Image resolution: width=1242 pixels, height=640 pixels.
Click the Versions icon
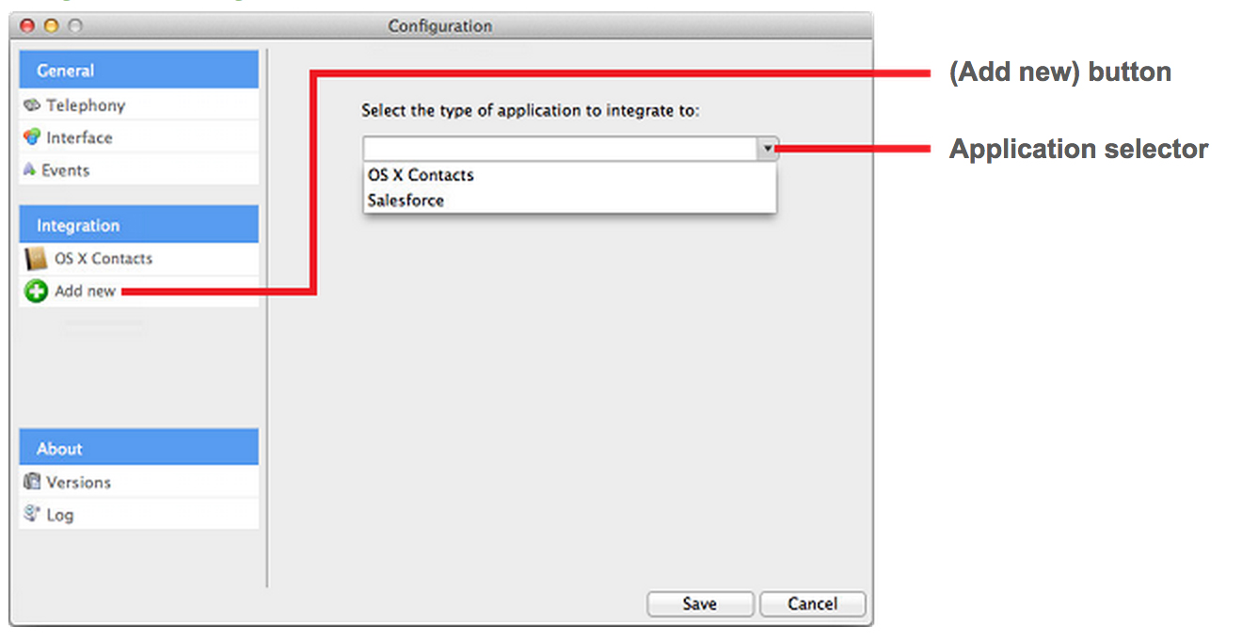click(32, 482)
